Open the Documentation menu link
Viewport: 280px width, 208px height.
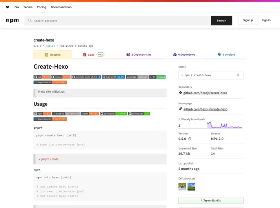(x=61, y=7)
